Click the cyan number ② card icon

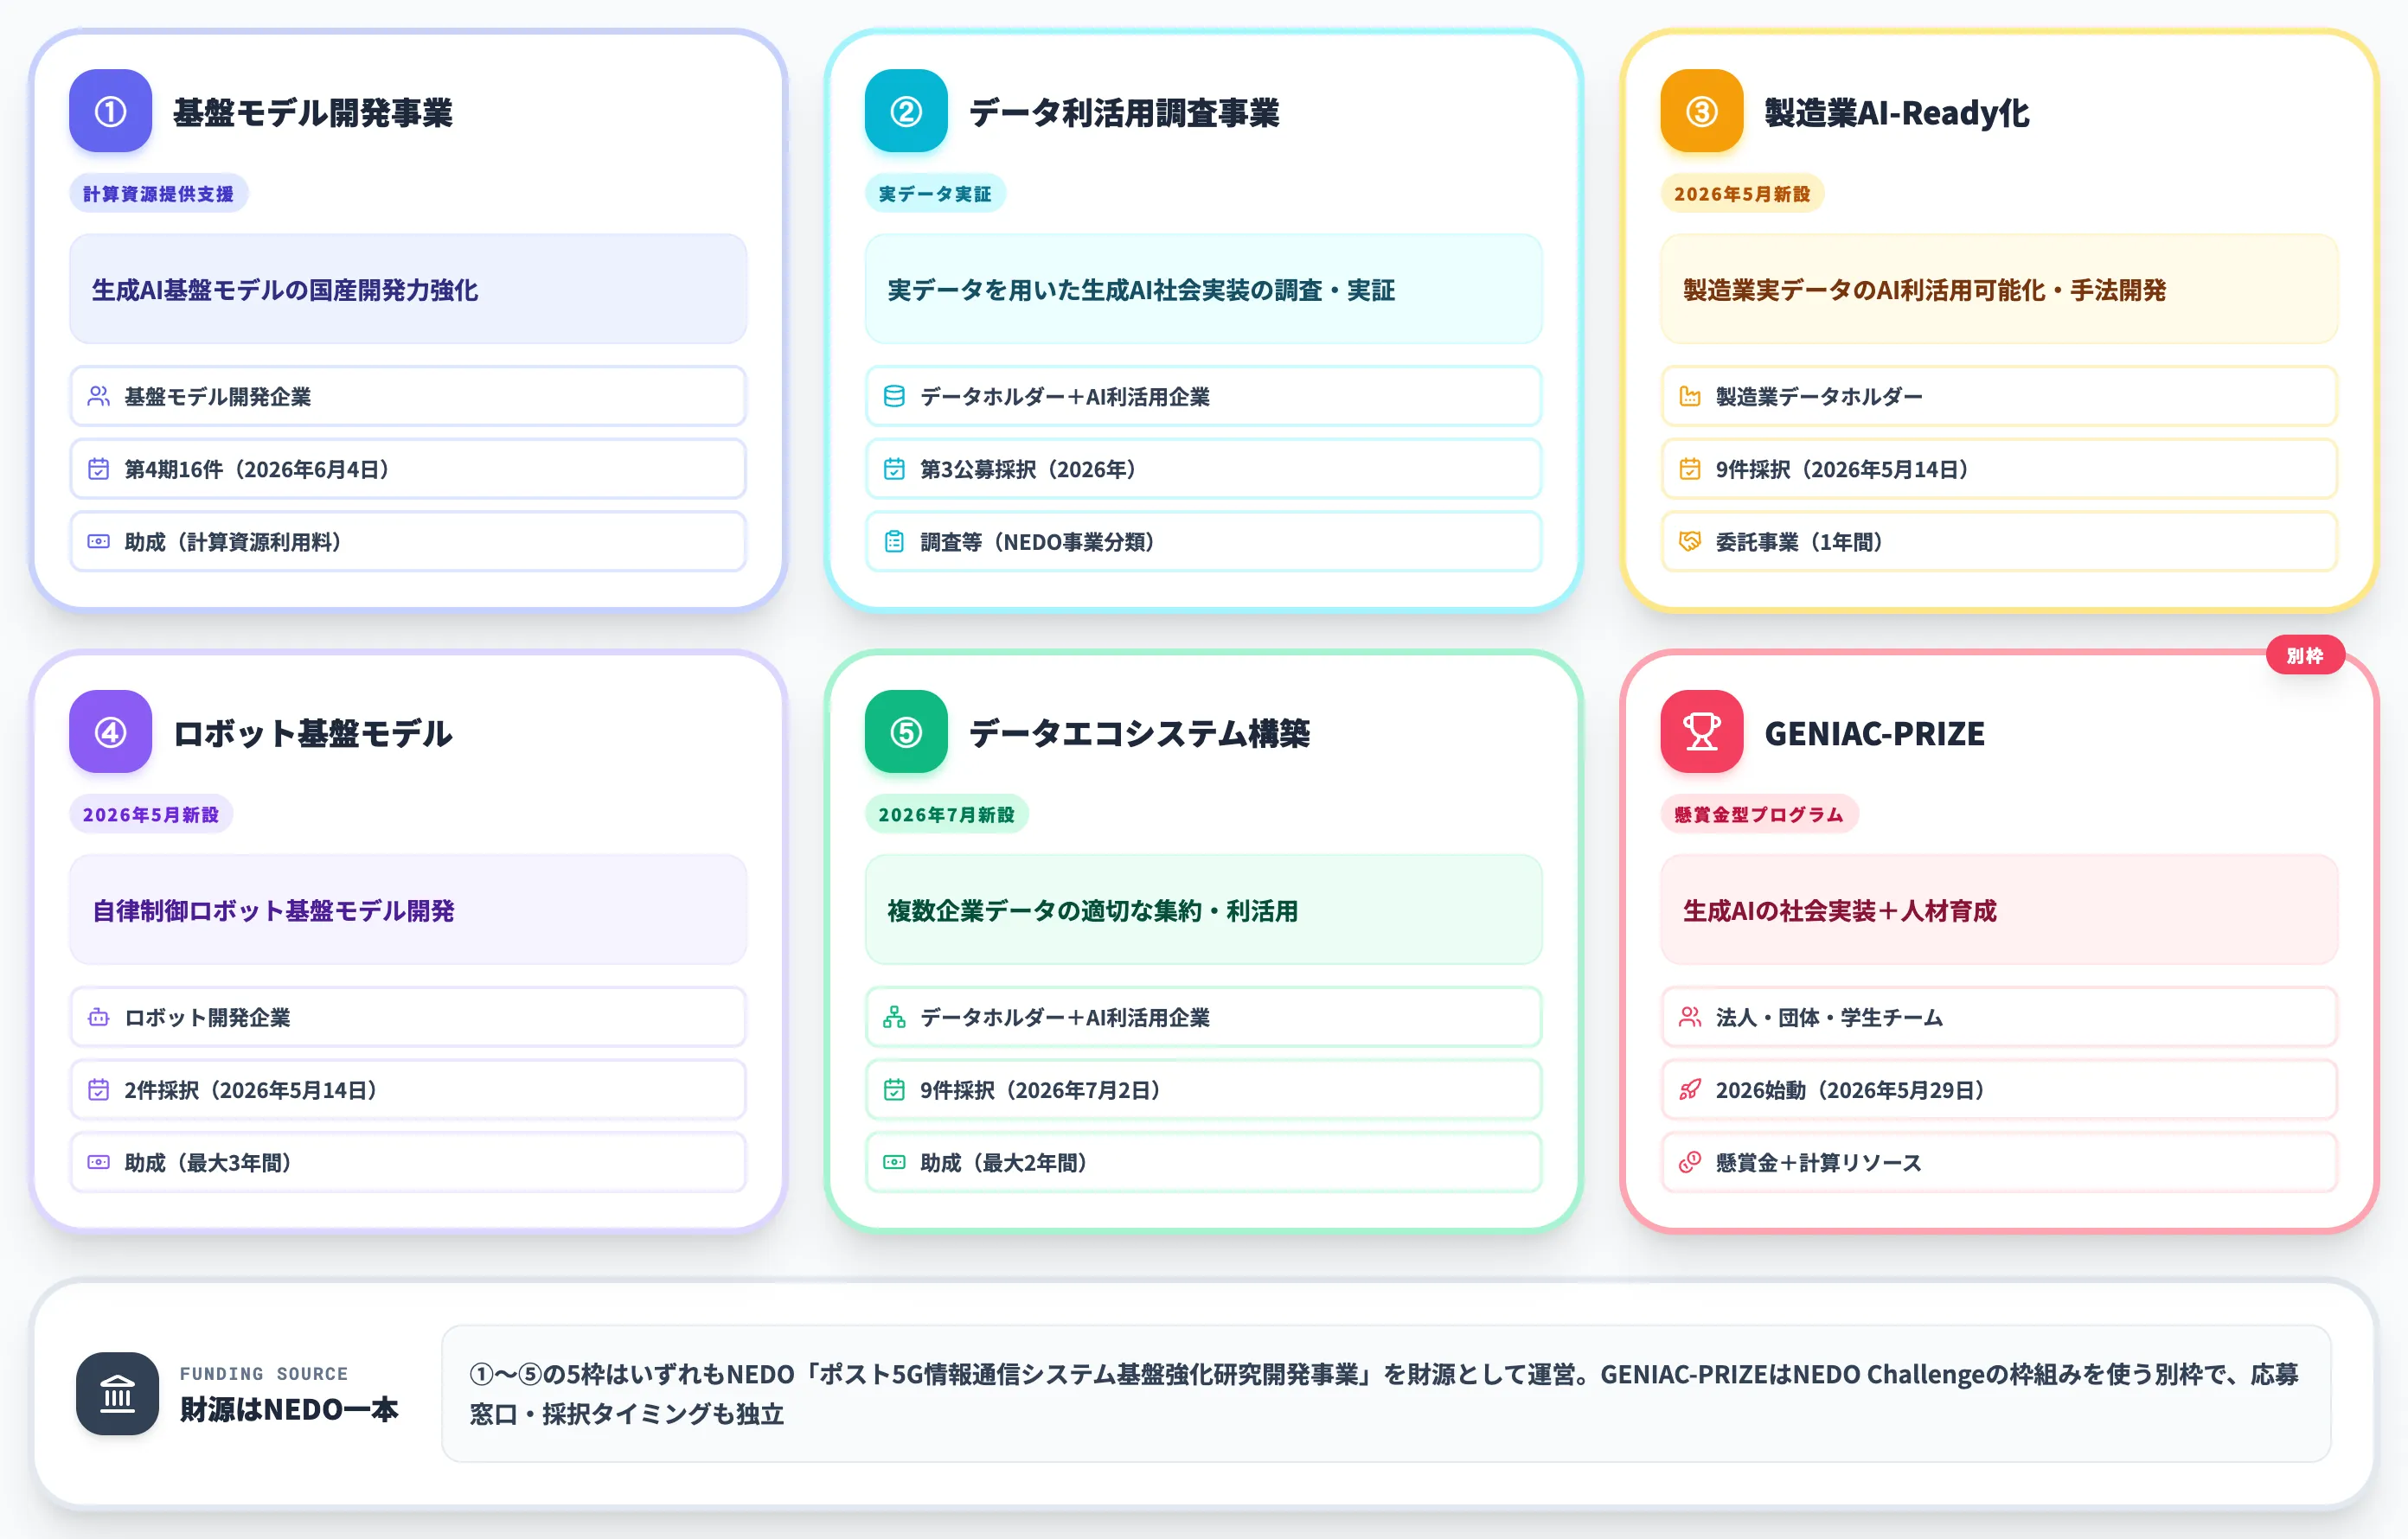(906, 111)
